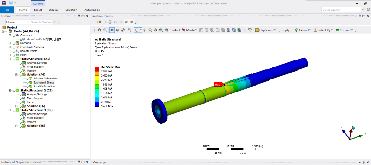Open the Select By dropdown
This screenshot has width=371, height=165.
point(323,30)
